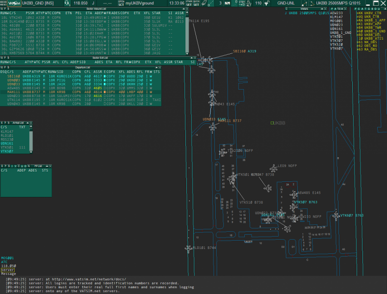Viewport: 387px width, 294px height.
Task: Click the UKBB airport marker square
Action: 272,123
